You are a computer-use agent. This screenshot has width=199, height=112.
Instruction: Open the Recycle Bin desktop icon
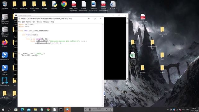pyautogui.click(x=5, y=5)
